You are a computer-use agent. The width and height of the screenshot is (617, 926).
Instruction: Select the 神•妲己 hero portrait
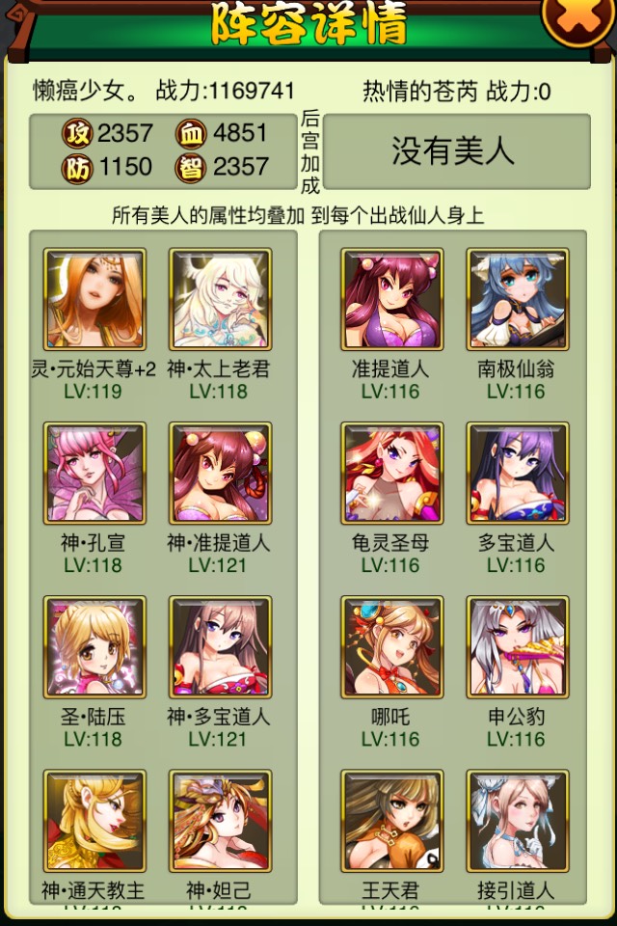click(x=220, y=821)
